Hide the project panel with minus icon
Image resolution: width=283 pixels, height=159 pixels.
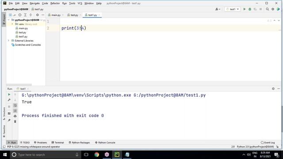[43, 15]
